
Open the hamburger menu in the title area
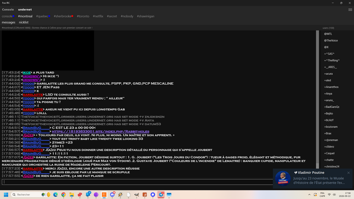click(350, 10)
